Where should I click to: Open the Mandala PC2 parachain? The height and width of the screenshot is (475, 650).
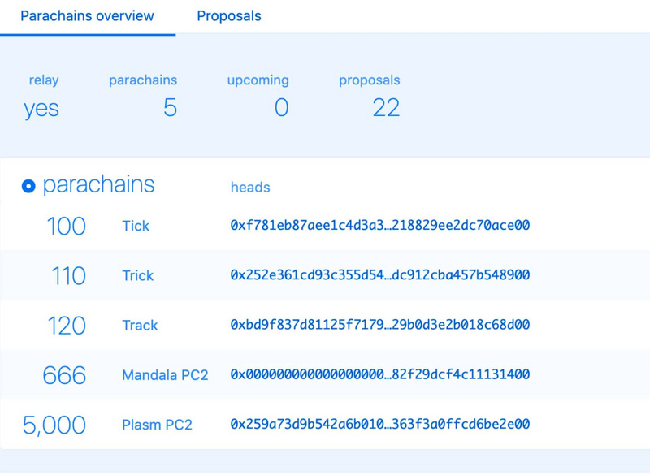pyautogui.click(x=165, y=375)
